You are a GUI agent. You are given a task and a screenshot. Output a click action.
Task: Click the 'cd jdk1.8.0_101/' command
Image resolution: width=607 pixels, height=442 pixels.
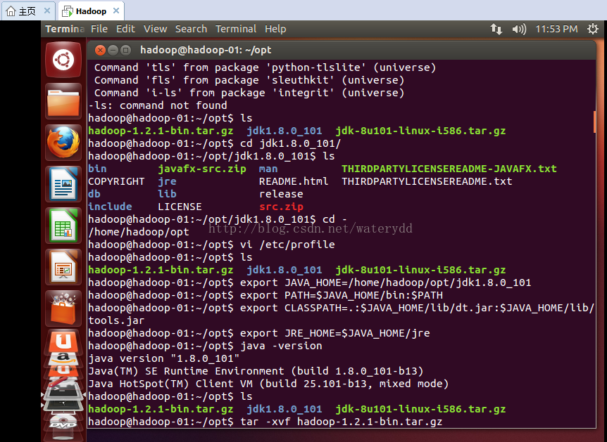tap(290, 144)
